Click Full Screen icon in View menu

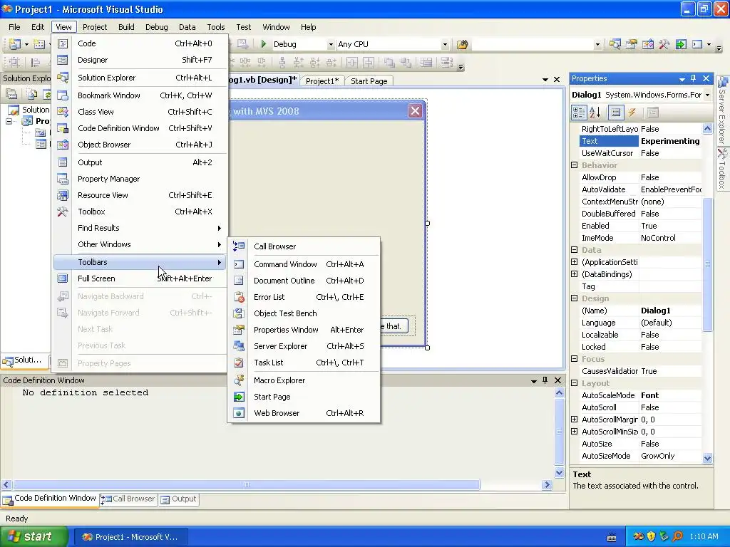[63, 278]
